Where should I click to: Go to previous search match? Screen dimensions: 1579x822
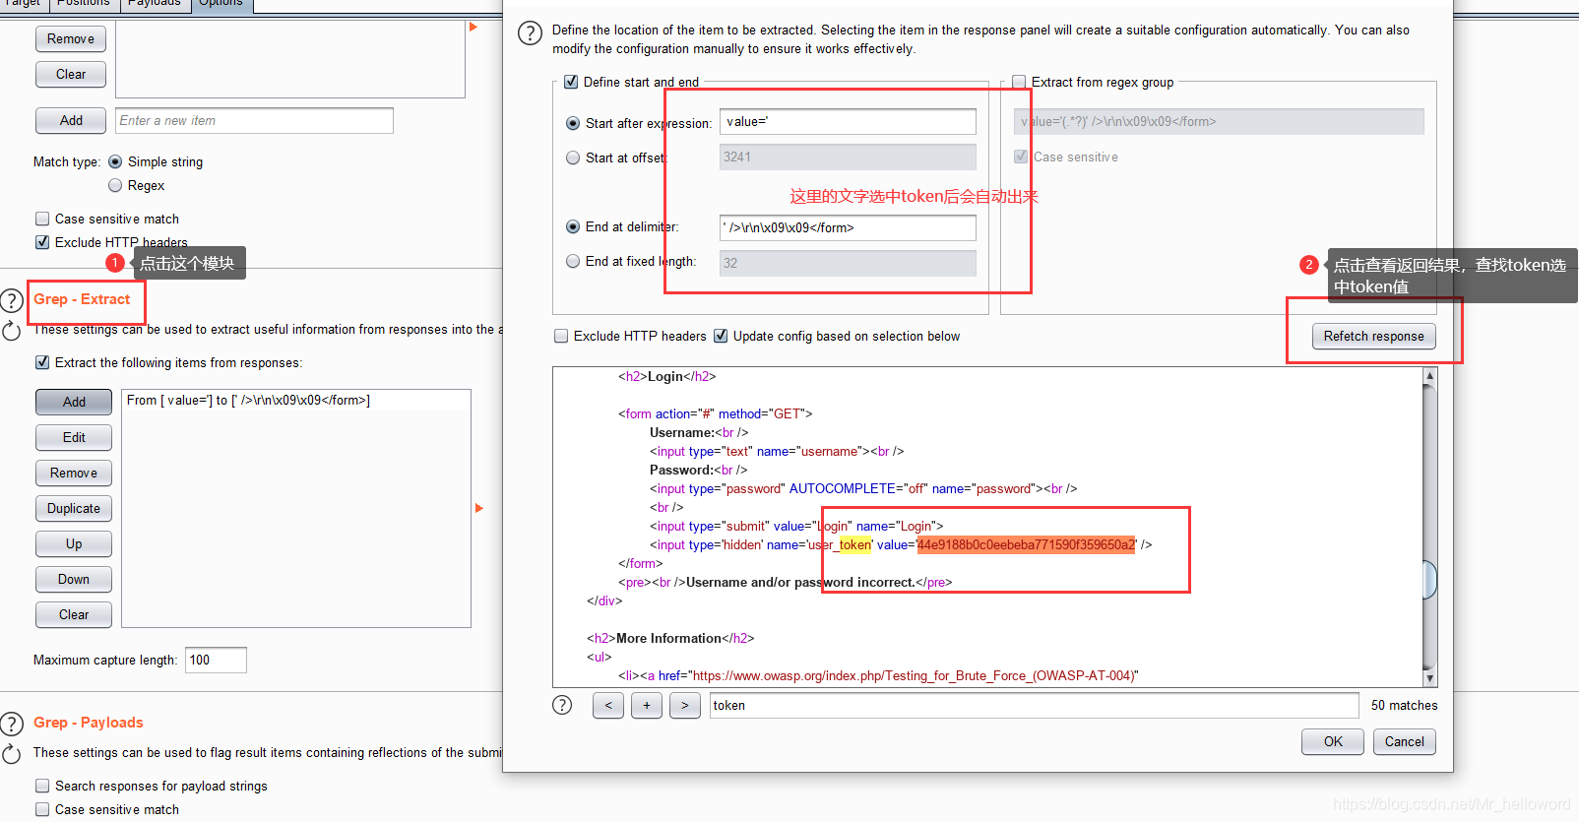point(608,706)
